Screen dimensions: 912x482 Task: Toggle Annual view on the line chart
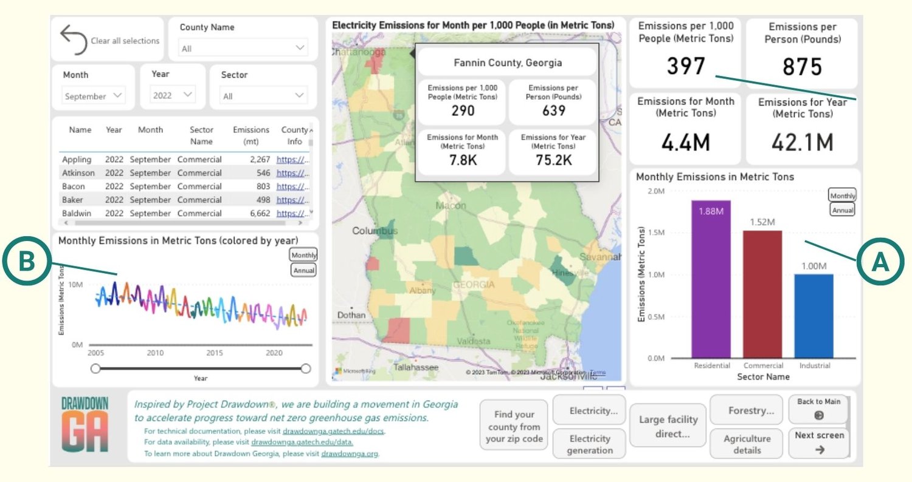point(303,270)
